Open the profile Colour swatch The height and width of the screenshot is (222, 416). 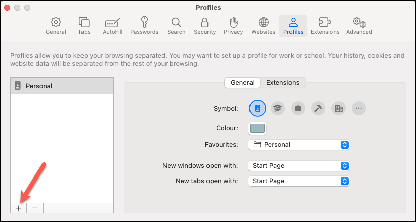(x=258, y=128)
